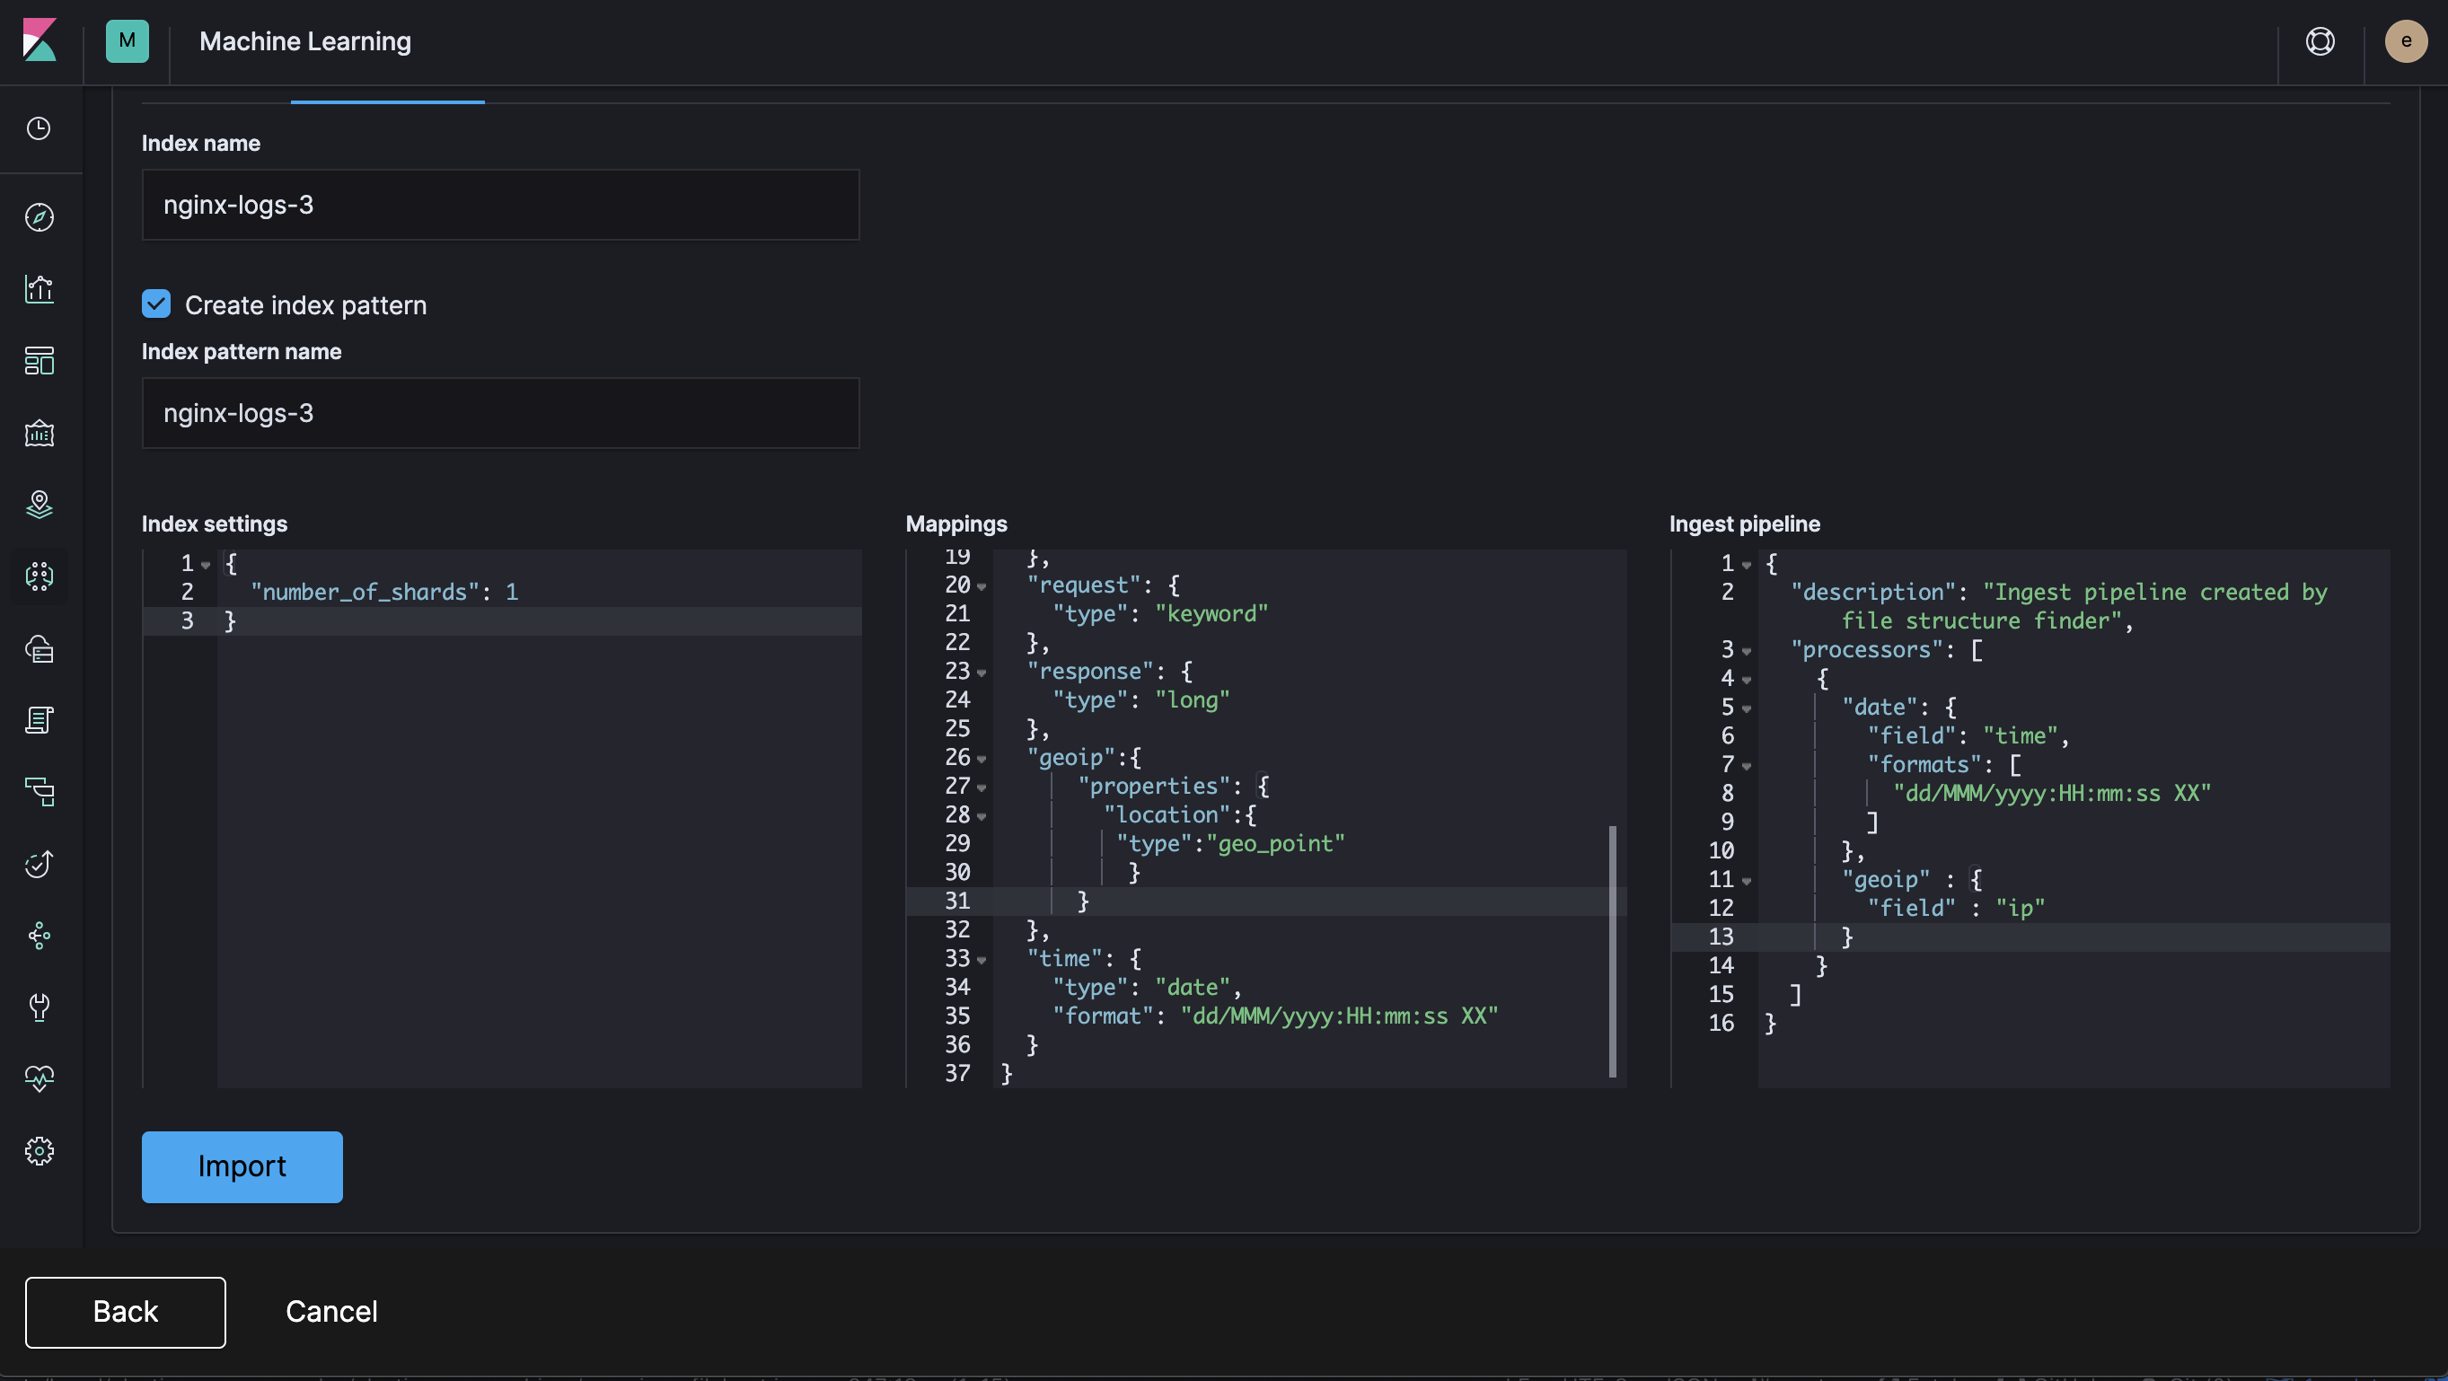Uncheck Create index pattern checkbox
Viewport: 2448px width, 1381px height.
point(156,304)
